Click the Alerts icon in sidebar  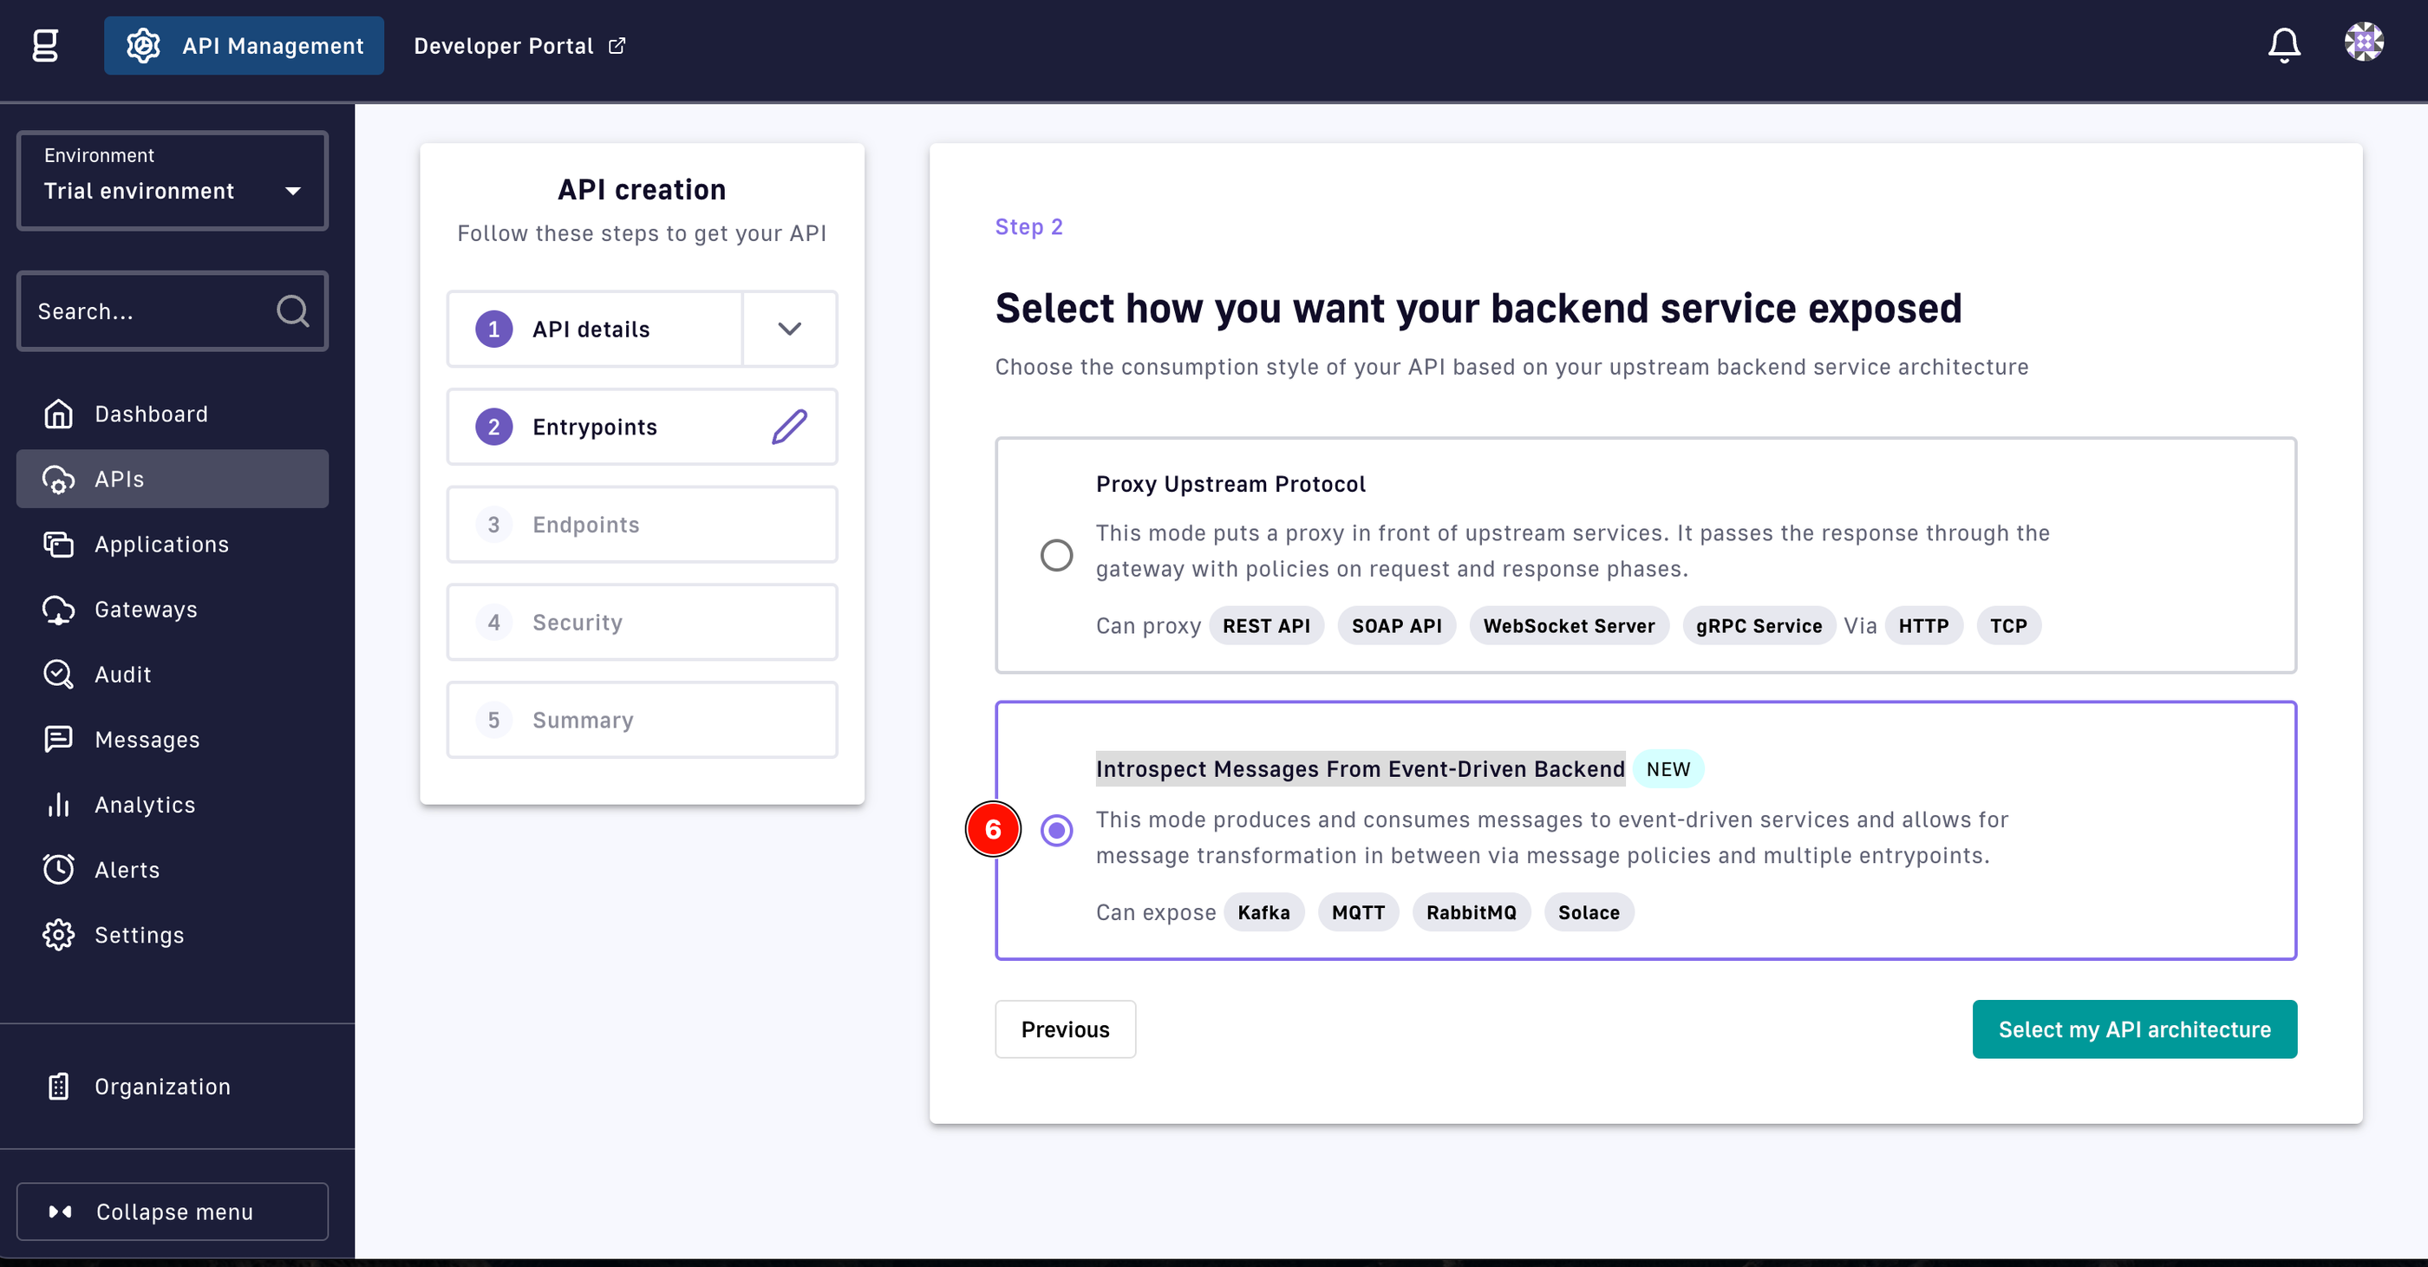pyautogui.click(x=58, y=869)
